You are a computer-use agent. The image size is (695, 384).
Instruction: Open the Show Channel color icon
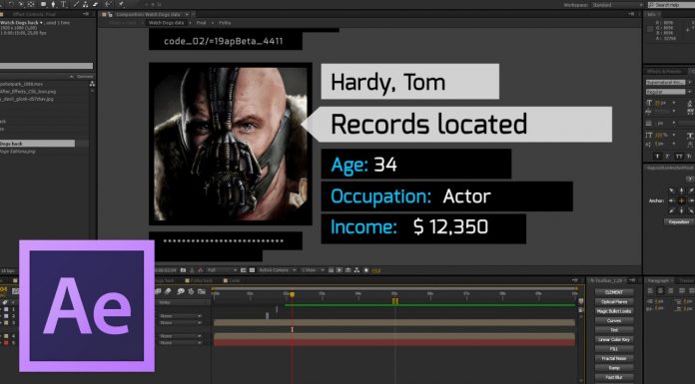(x=201, y=270)
